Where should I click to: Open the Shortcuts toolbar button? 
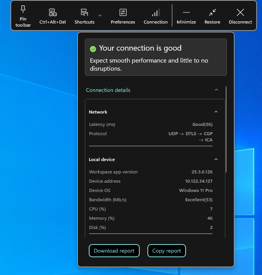point(84,12)
